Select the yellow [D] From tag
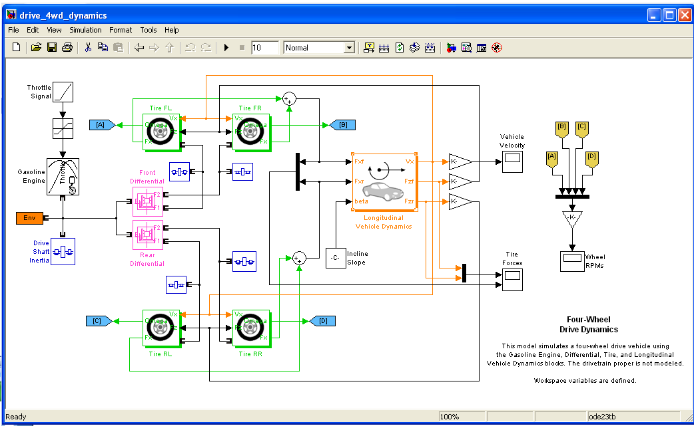Screen dimensions: 694x426 tap(591, 160)
